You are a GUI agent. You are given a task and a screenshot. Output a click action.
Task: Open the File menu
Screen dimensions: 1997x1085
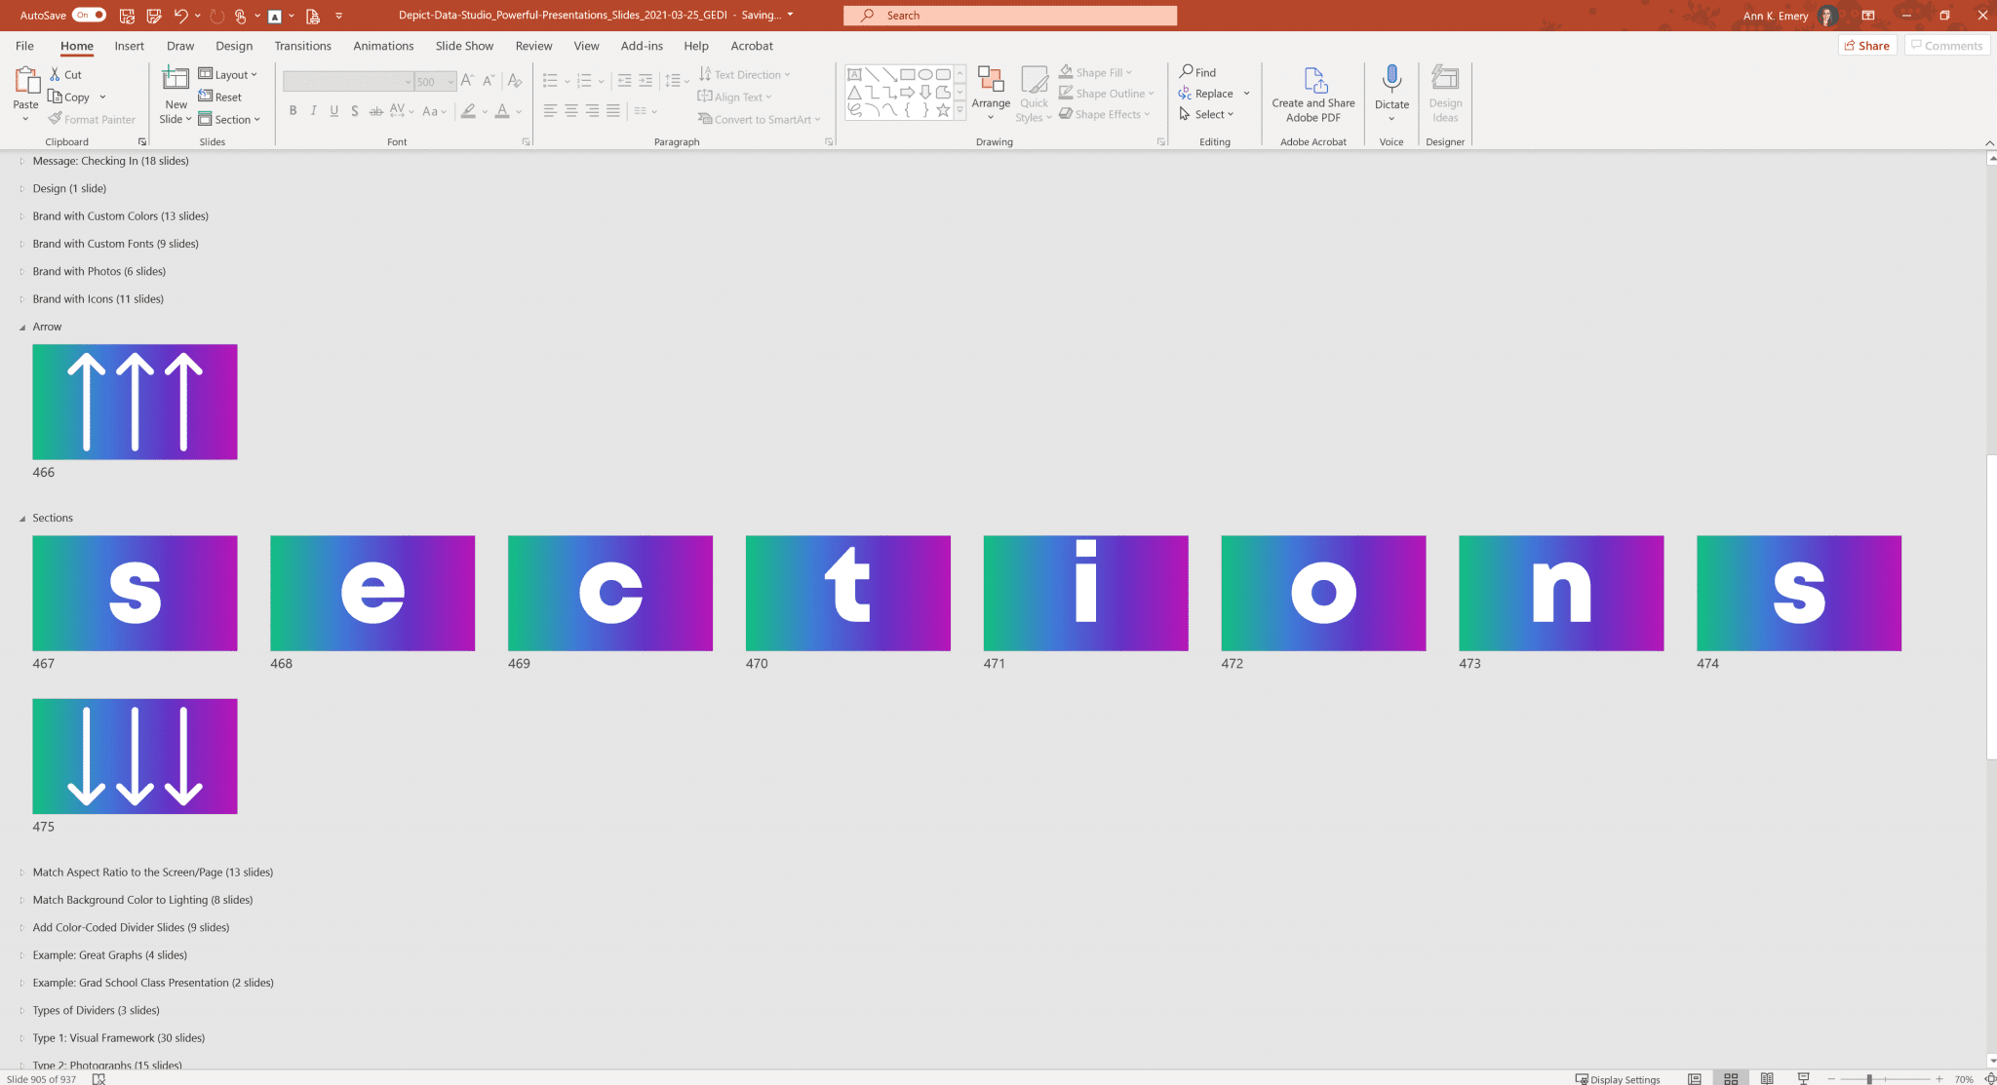coord(24,46)
